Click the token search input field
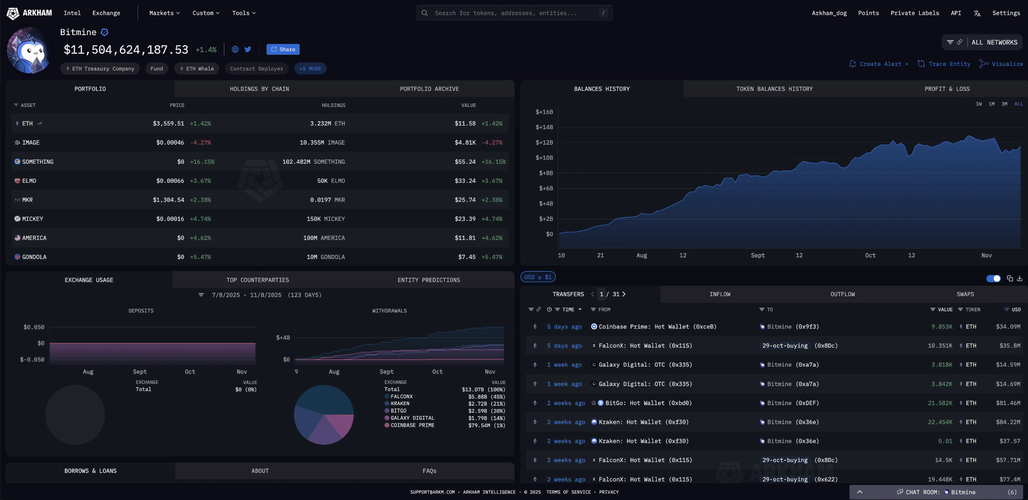Image resolution: width=1028 pixels, height=500 pixels. click(x=514, y=13)
